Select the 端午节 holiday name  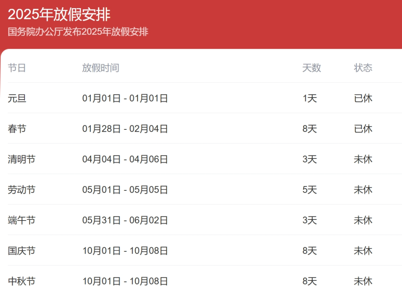(x=22, y=220)
